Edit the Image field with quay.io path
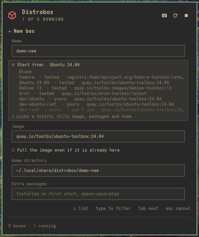This screenshot has width=199, height=237. 98,136
